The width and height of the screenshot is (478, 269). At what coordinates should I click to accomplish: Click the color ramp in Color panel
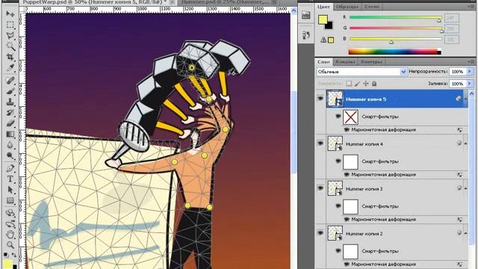(x=395, y=52)
